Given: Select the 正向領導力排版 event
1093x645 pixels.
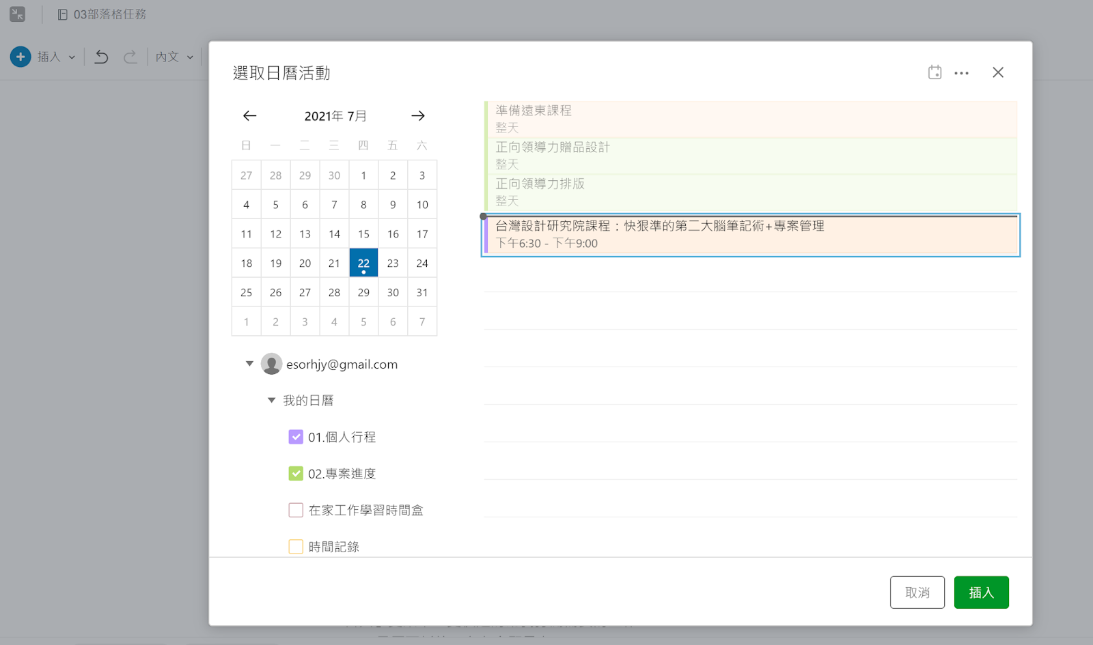Looking at the screenshot, I should [751, 192].
